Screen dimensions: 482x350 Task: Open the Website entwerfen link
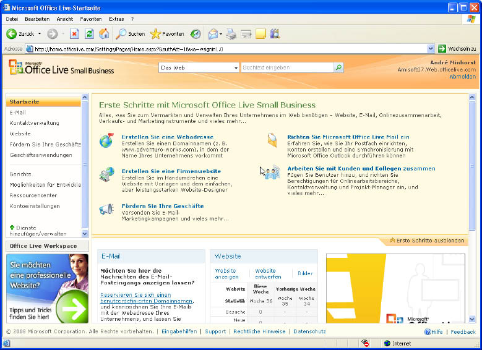[268, 273]
